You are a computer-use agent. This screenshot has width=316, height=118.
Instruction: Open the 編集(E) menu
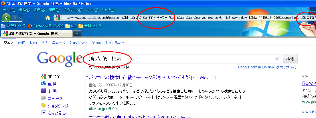click(x=25, y=10)
